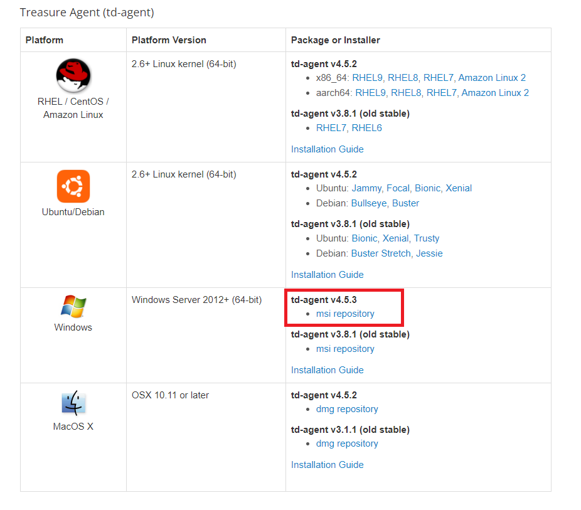Open v4.5.2 Debian Buster link
This screenshot has height=510, width=581.
point(405,203)
